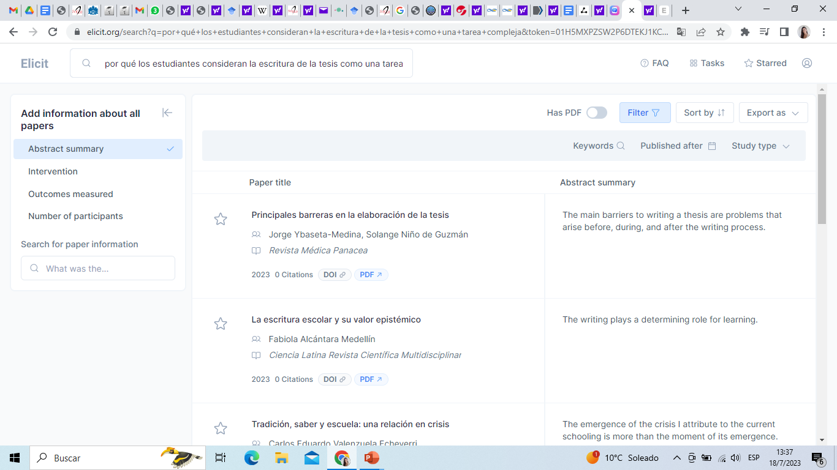This screenshot has width=837, height=470.
Task: Star 'La escritura escolar' paper
Action: [x=221, y=324]
